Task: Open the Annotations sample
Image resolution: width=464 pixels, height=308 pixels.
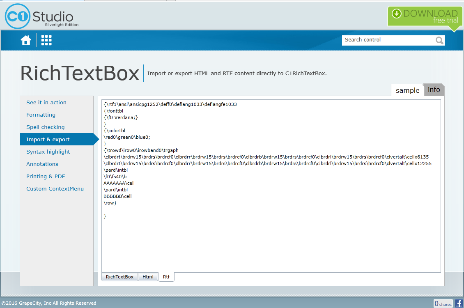Action: pyautogui.click(x=42, y=164)
